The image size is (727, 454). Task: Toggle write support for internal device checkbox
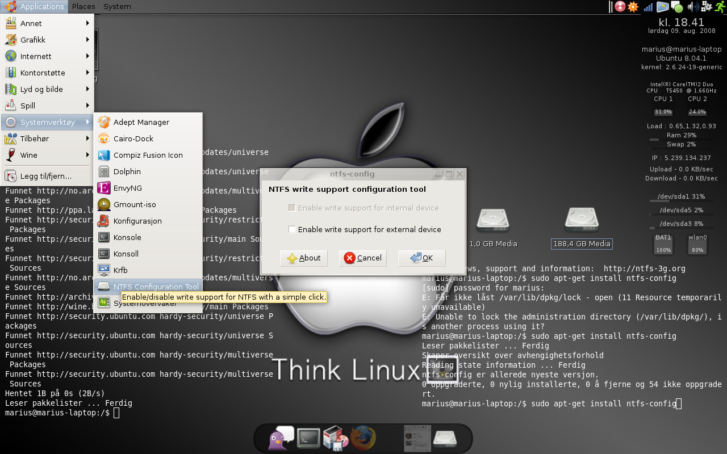[x=292, y=208]
